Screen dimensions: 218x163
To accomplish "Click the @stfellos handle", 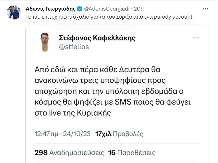I will click(74, 47).
